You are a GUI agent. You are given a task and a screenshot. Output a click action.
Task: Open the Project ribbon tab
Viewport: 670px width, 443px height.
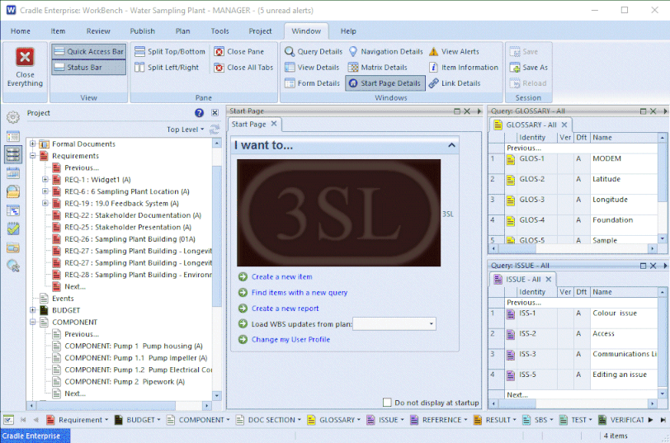coord(260,31)
